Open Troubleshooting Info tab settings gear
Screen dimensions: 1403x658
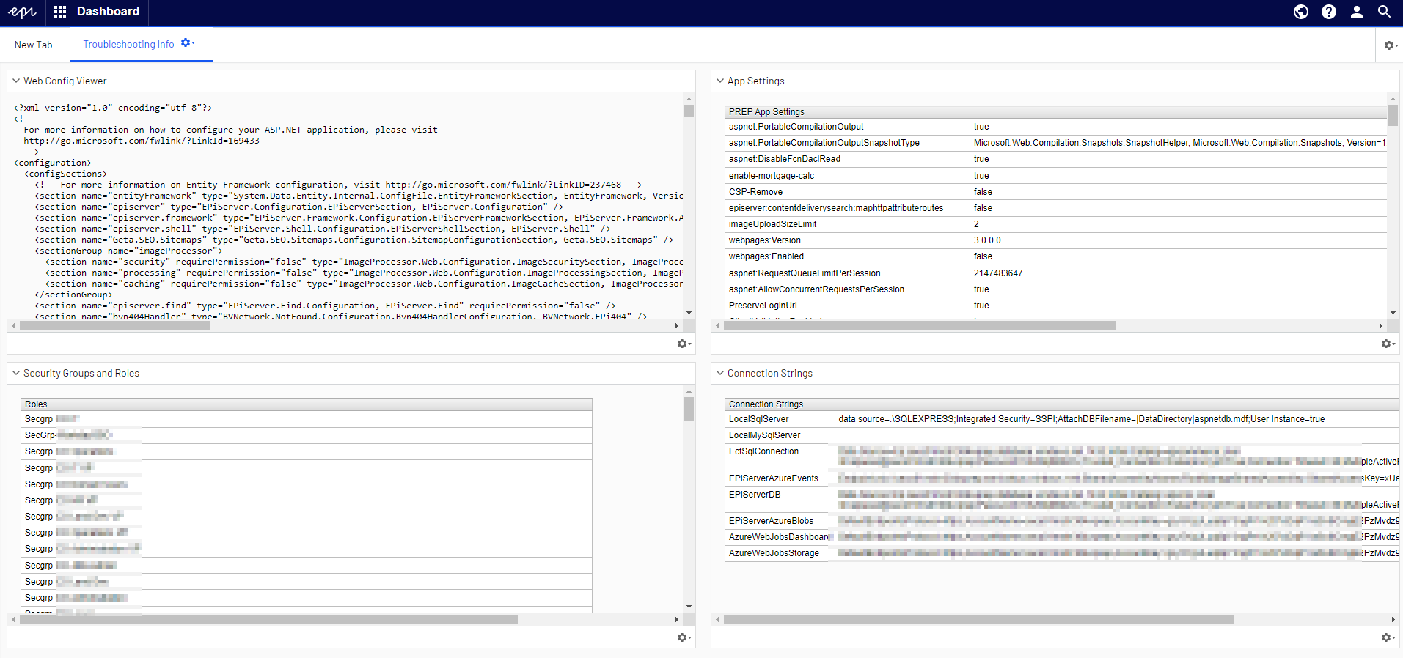187,43
